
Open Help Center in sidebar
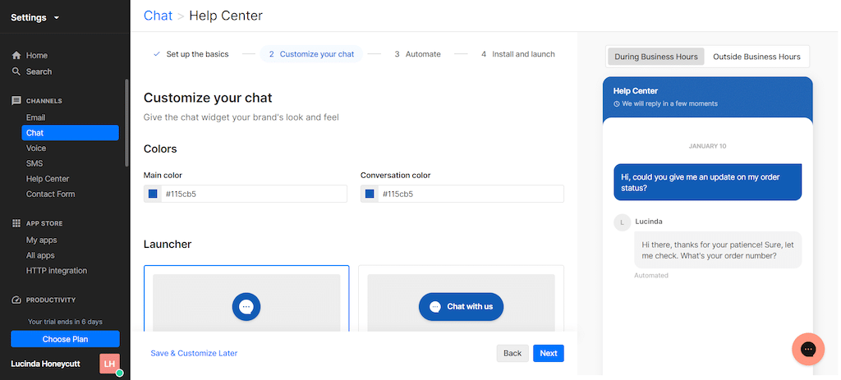coord(48,179)
